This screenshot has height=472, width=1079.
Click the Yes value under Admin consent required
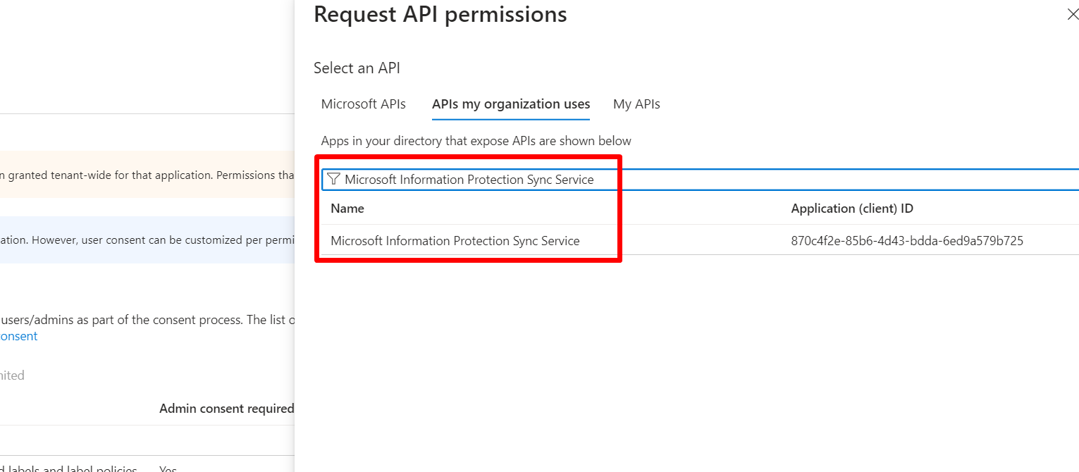pos(168,468)
